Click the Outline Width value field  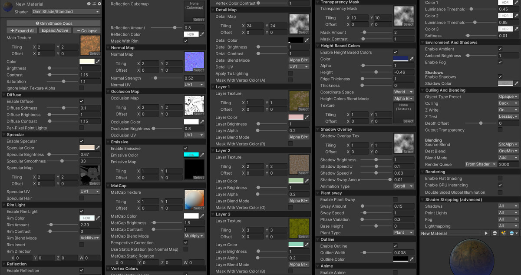point(403,253)
